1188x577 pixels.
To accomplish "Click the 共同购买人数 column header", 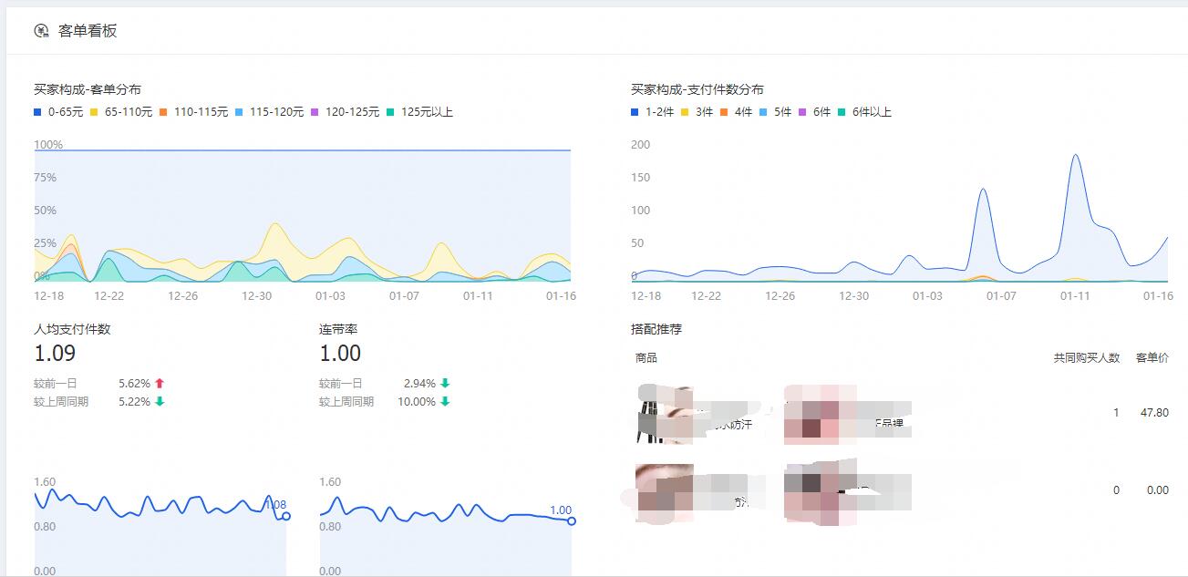I will (1086, 358).
